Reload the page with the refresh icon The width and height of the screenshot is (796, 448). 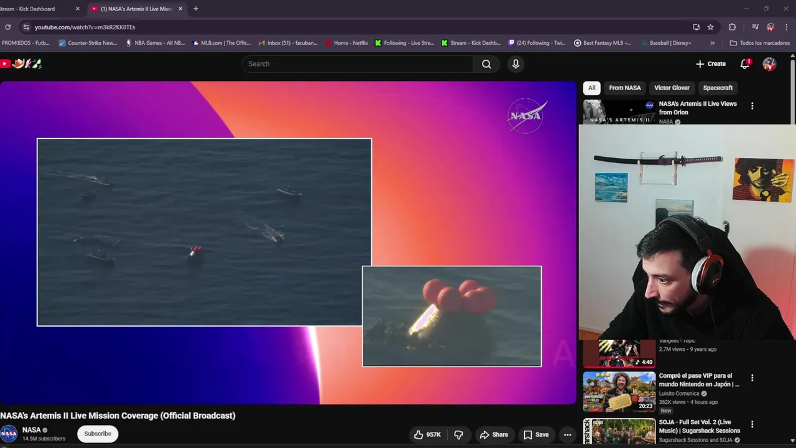pyautogui.click(x=7, y=27)
